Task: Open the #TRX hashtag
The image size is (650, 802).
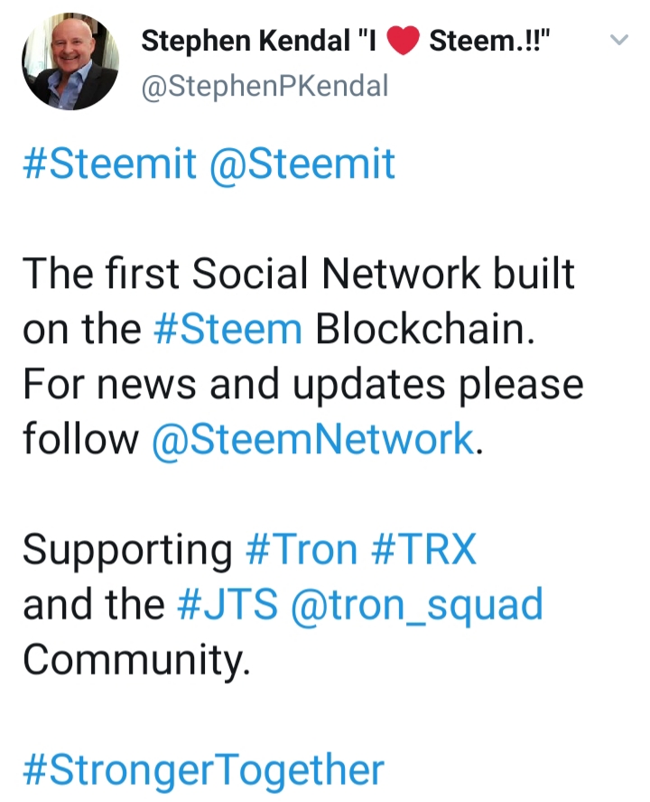Action: [x=424, y=549]
